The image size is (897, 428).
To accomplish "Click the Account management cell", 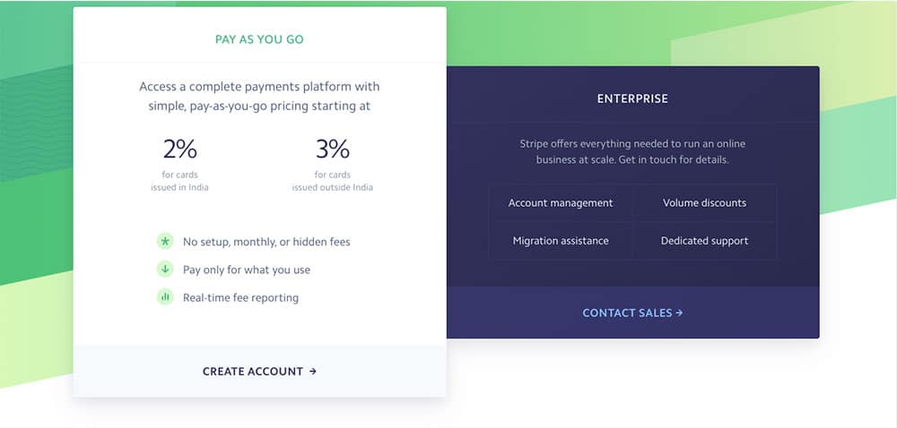I will click(x=561, y=203).
